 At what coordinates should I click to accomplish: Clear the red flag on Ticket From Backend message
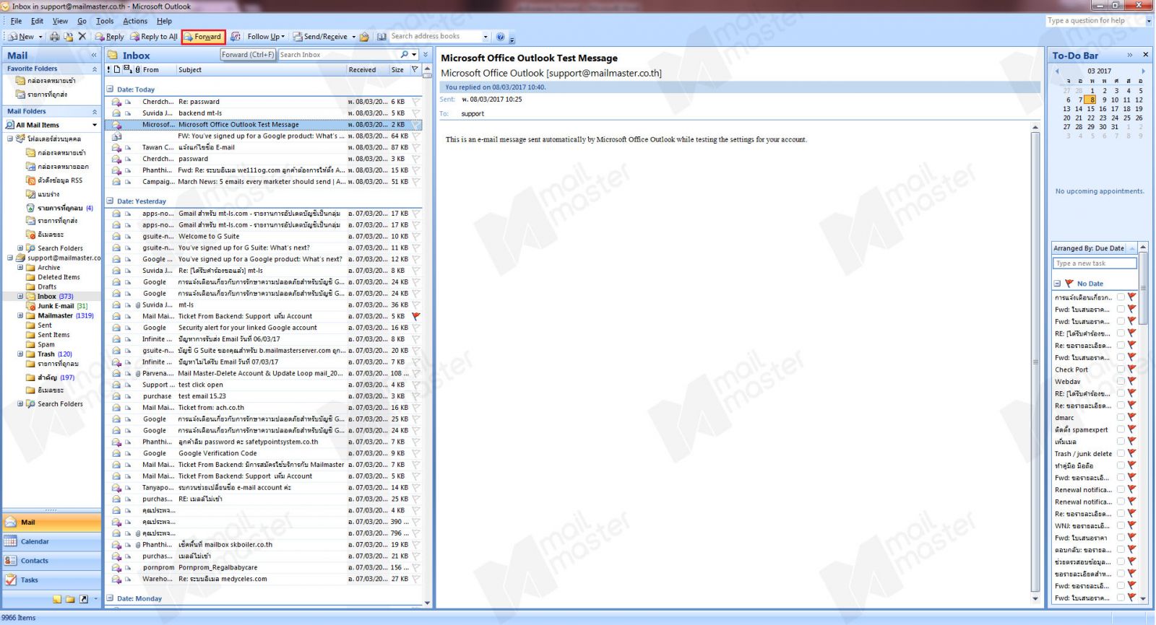click(416, 316)
